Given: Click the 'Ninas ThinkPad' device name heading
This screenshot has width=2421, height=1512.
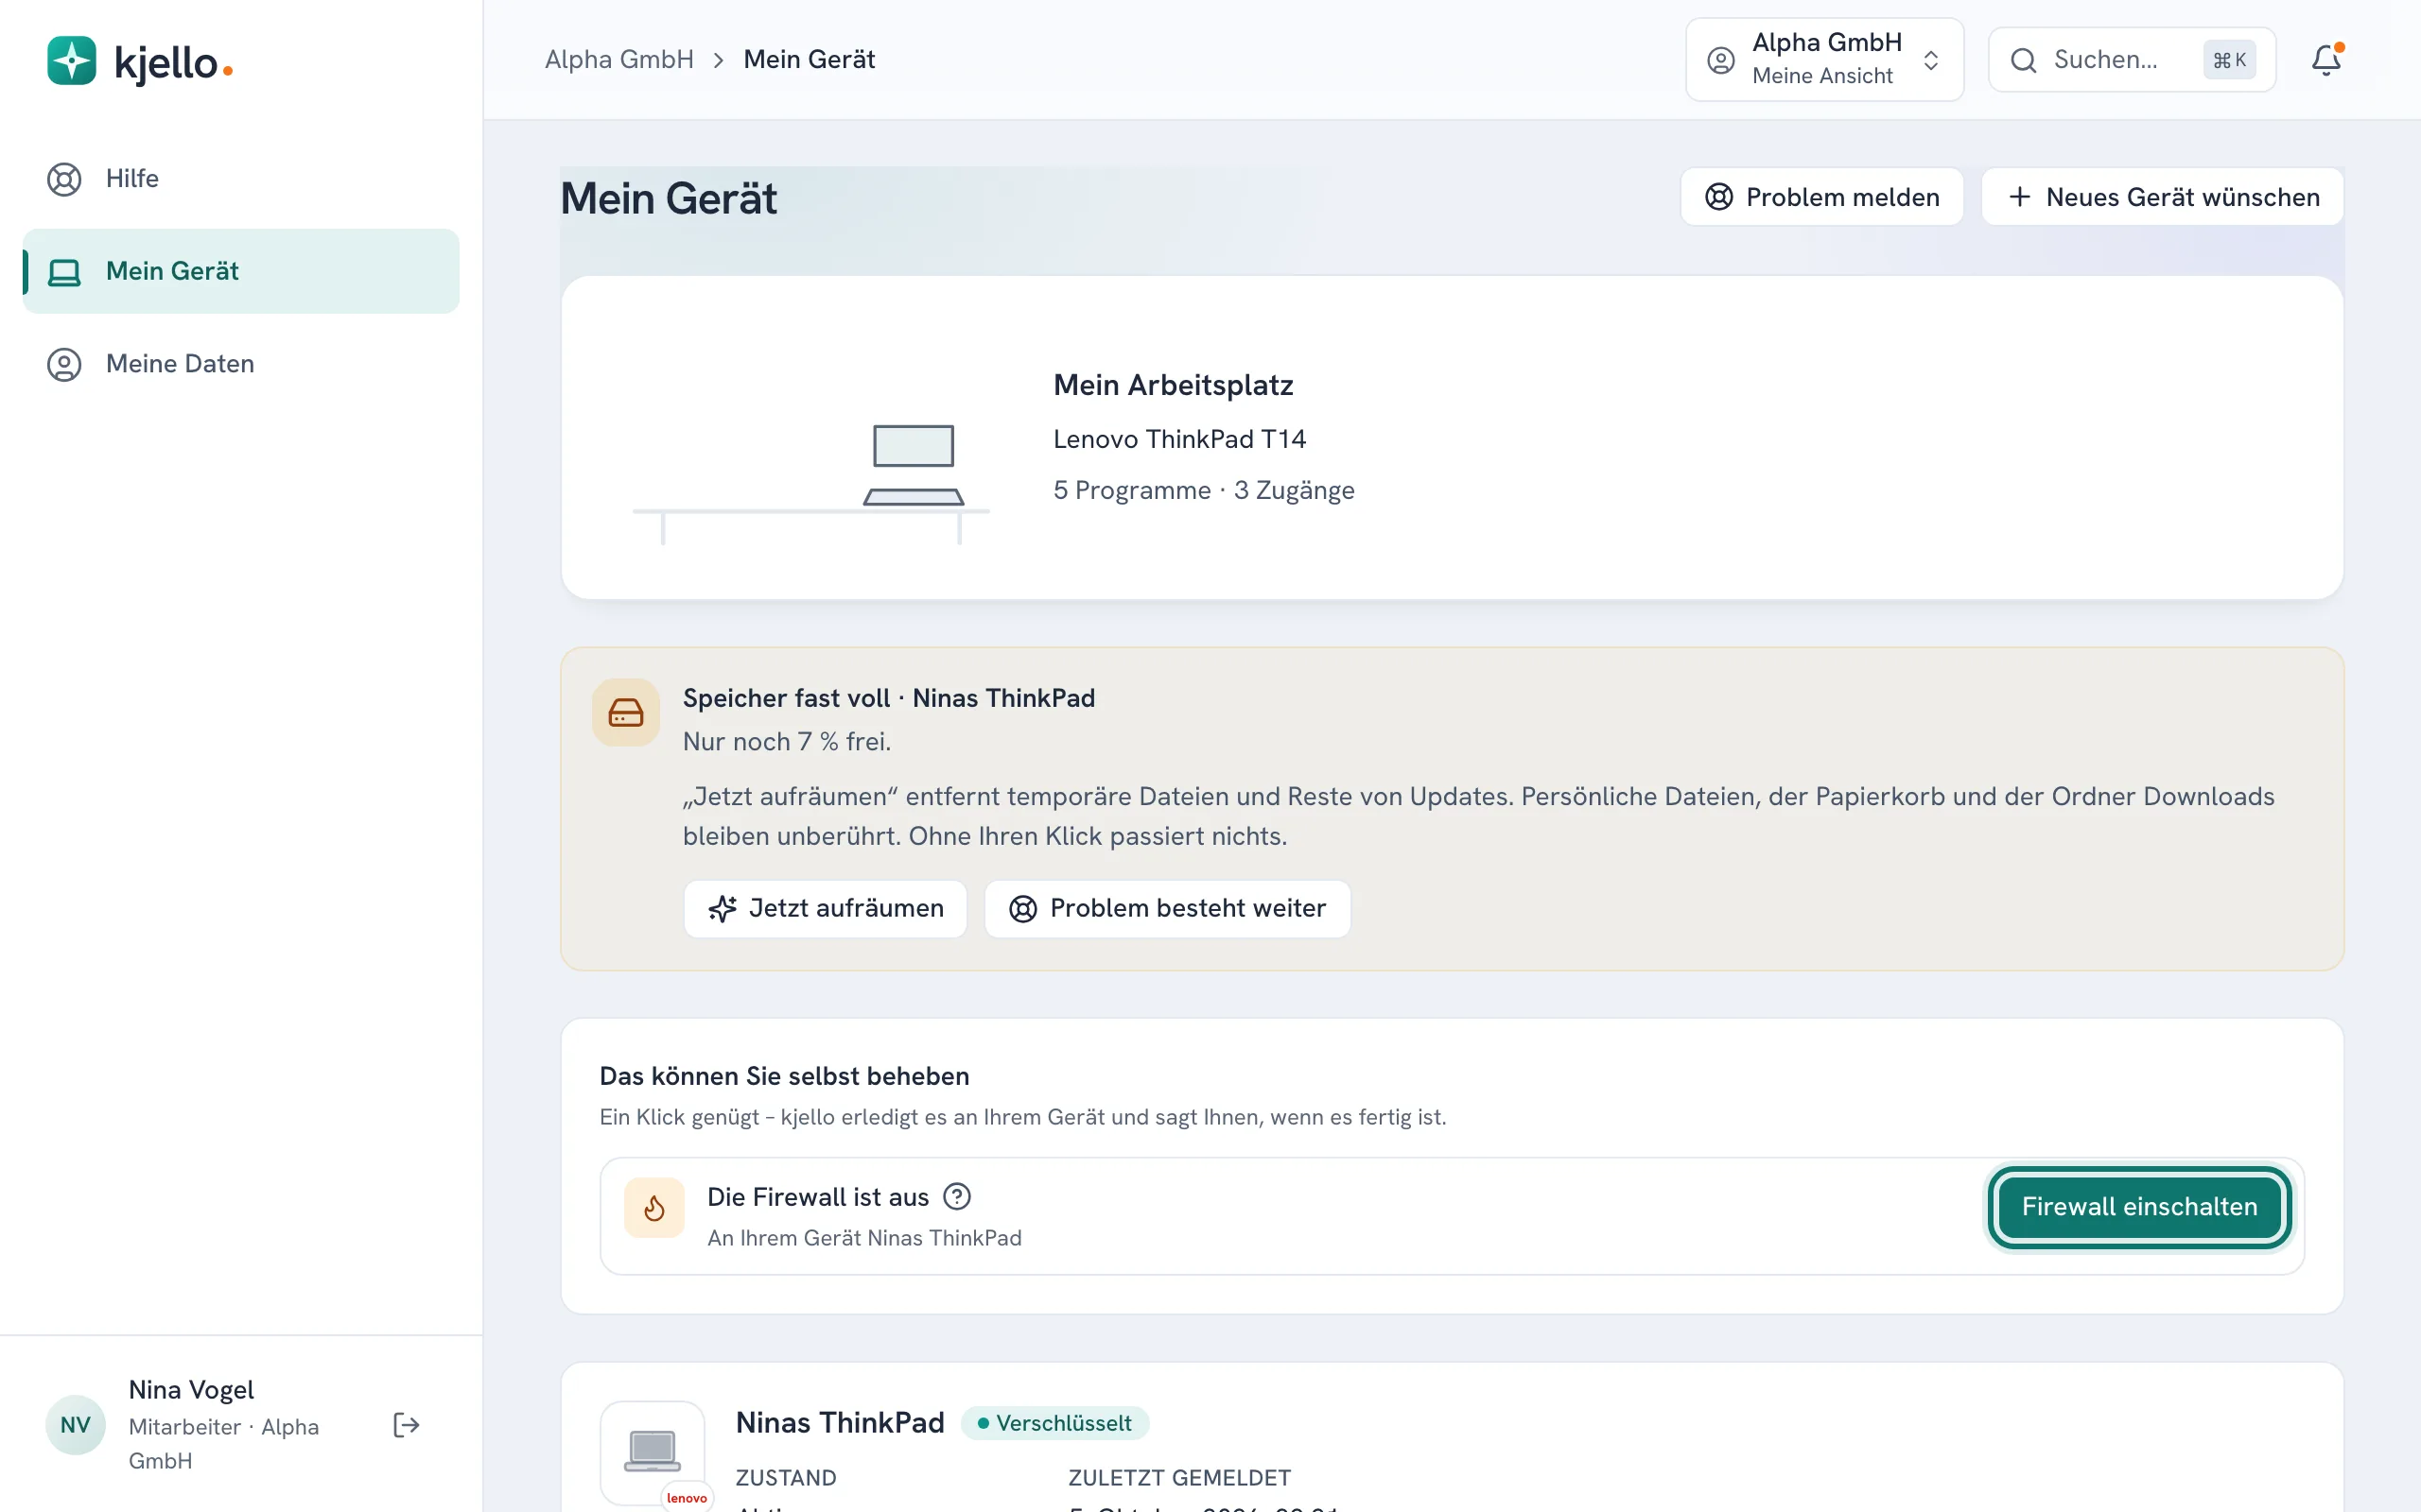Looking at the screenshot, I should (841, 1423).
